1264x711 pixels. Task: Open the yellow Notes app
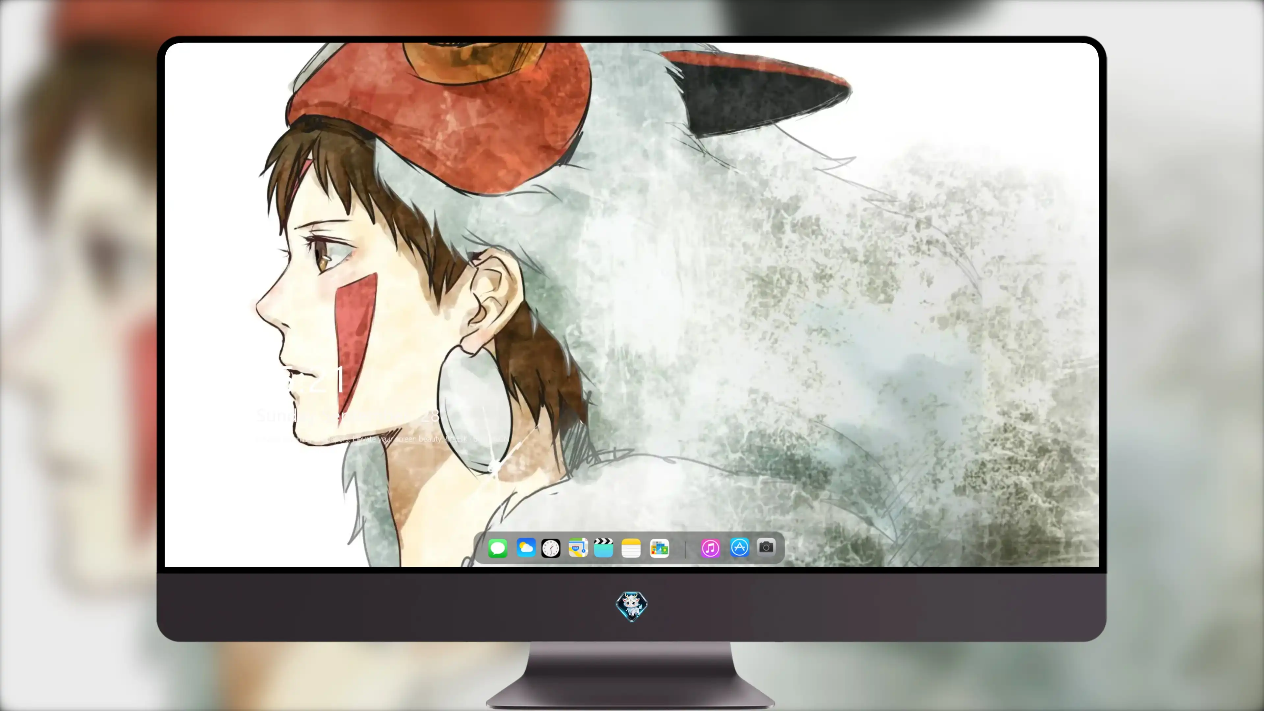[x=631, y=548]
